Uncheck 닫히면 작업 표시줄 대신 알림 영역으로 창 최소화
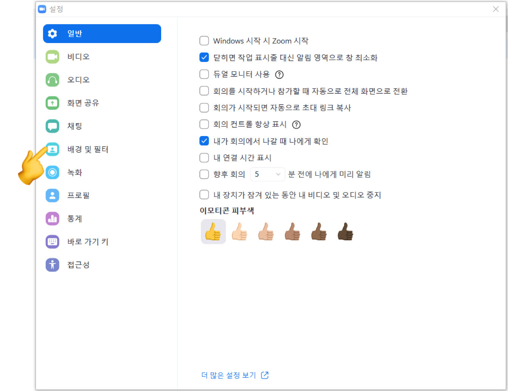 coord(204,57)
